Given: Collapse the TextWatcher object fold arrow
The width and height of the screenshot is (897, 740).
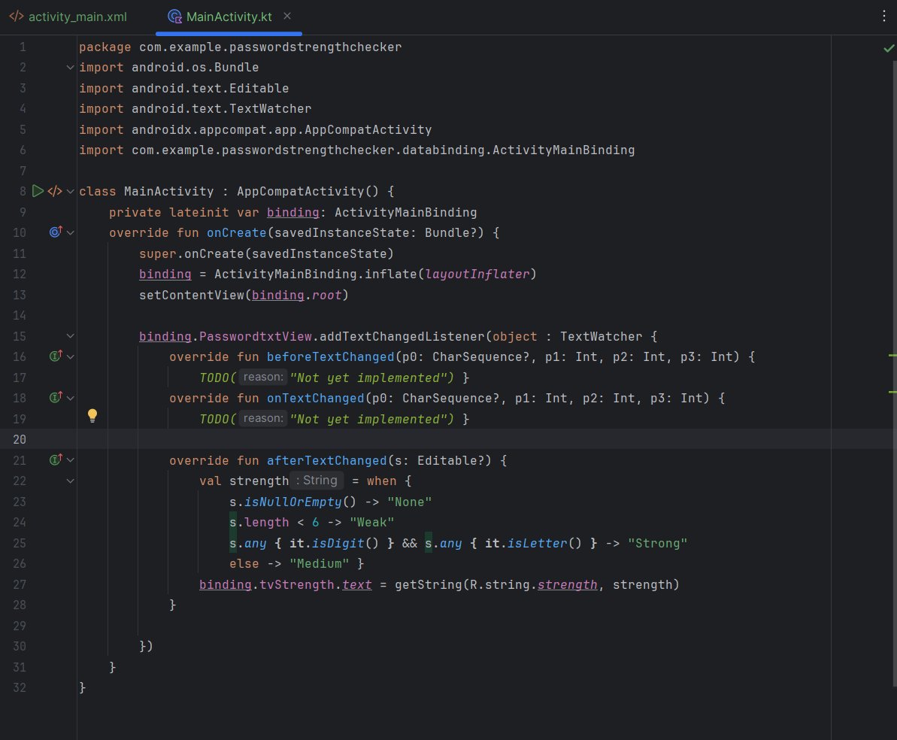Looking at the screenshot, I should point(71,336).
